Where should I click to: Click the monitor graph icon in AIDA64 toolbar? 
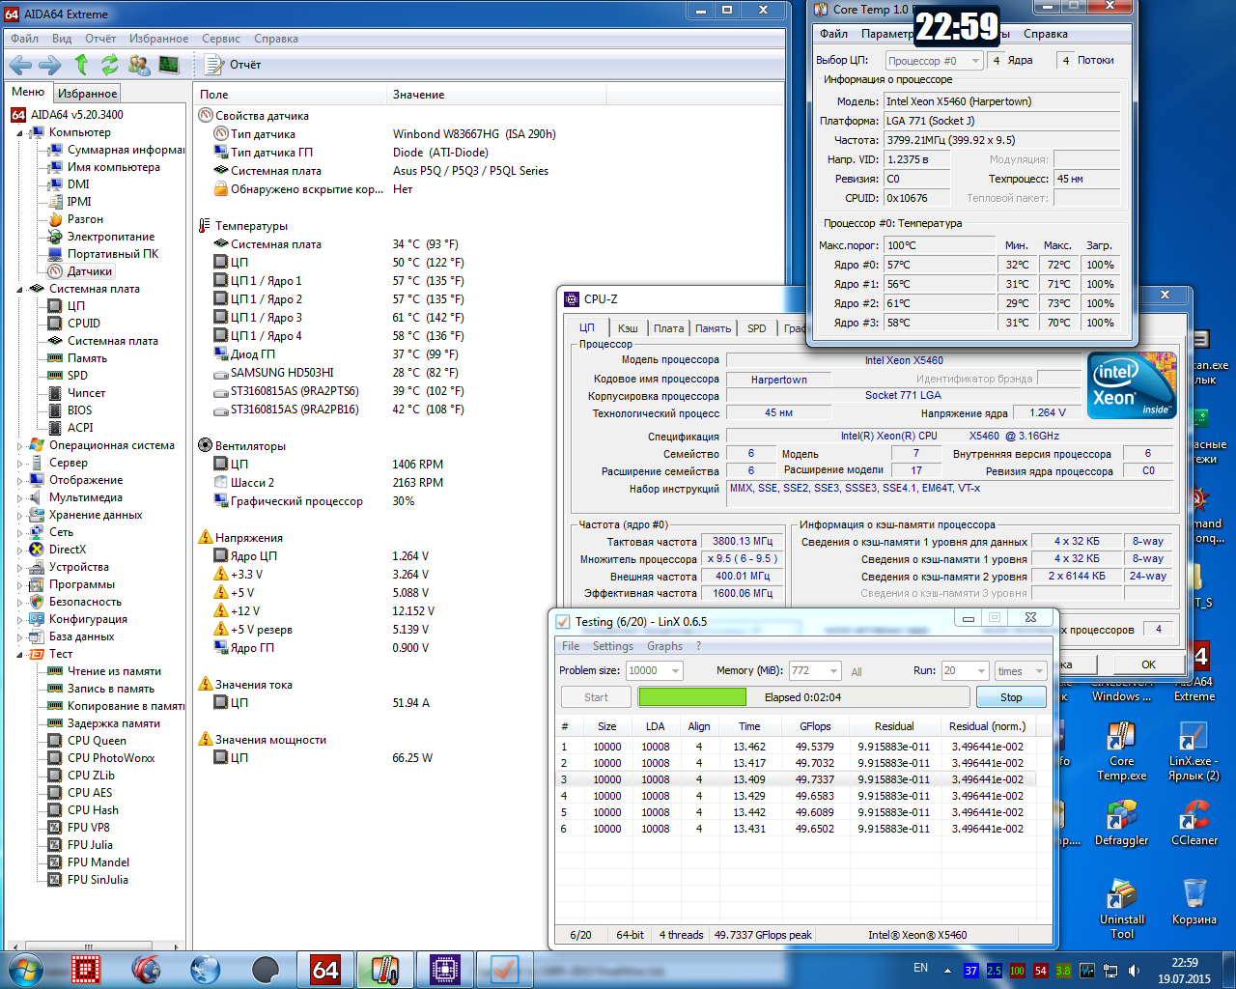(169, 65)
